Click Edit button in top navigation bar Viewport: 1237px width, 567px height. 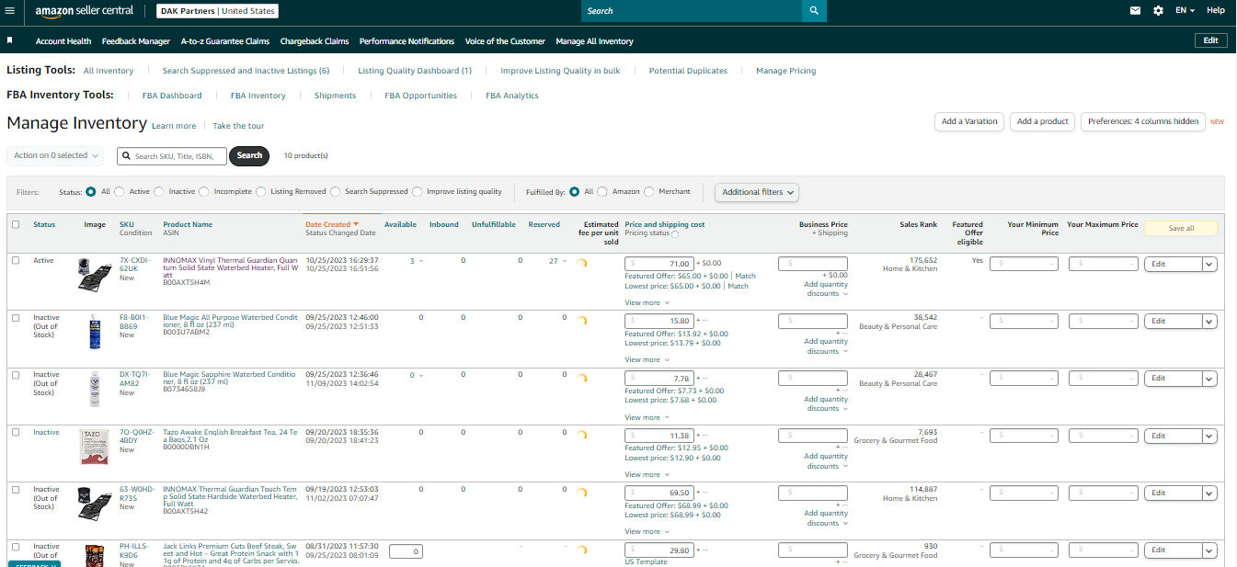pyautogui.click(x=1210, y=40)
